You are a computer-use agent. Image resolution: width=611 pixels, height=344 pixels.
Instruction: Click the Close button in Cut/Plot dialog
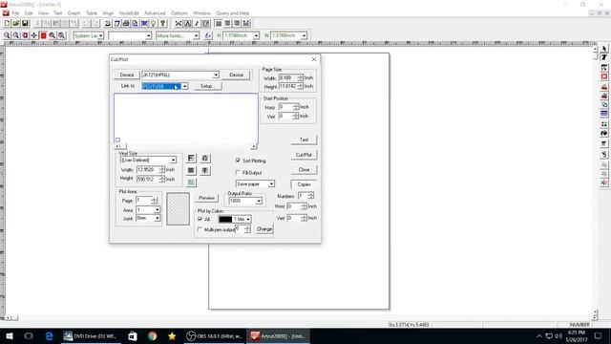pyautogui.click(x=304, y=170)
